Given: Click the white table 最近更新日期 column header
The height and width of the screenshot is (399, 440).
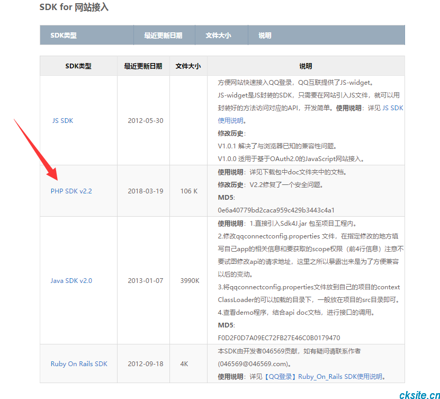Looking at the screenshot, I should click(143, 66).
